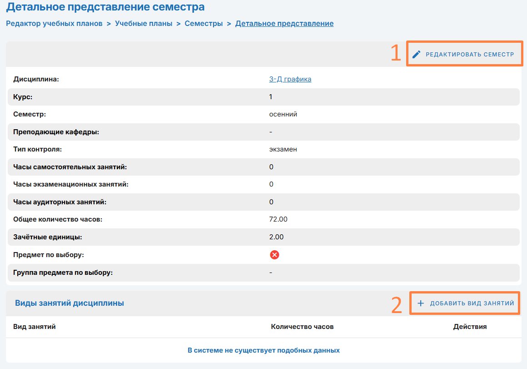Click the red cross icon for Предмет по выбору

click(274, 255)
